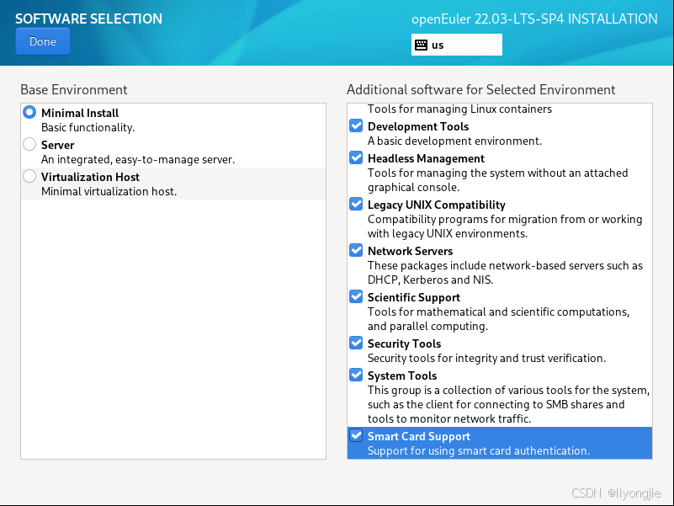Uncheck the Headless Management checkbox
Image resolution: width=674 pixels, height=506 pixels.
[356, 157]
